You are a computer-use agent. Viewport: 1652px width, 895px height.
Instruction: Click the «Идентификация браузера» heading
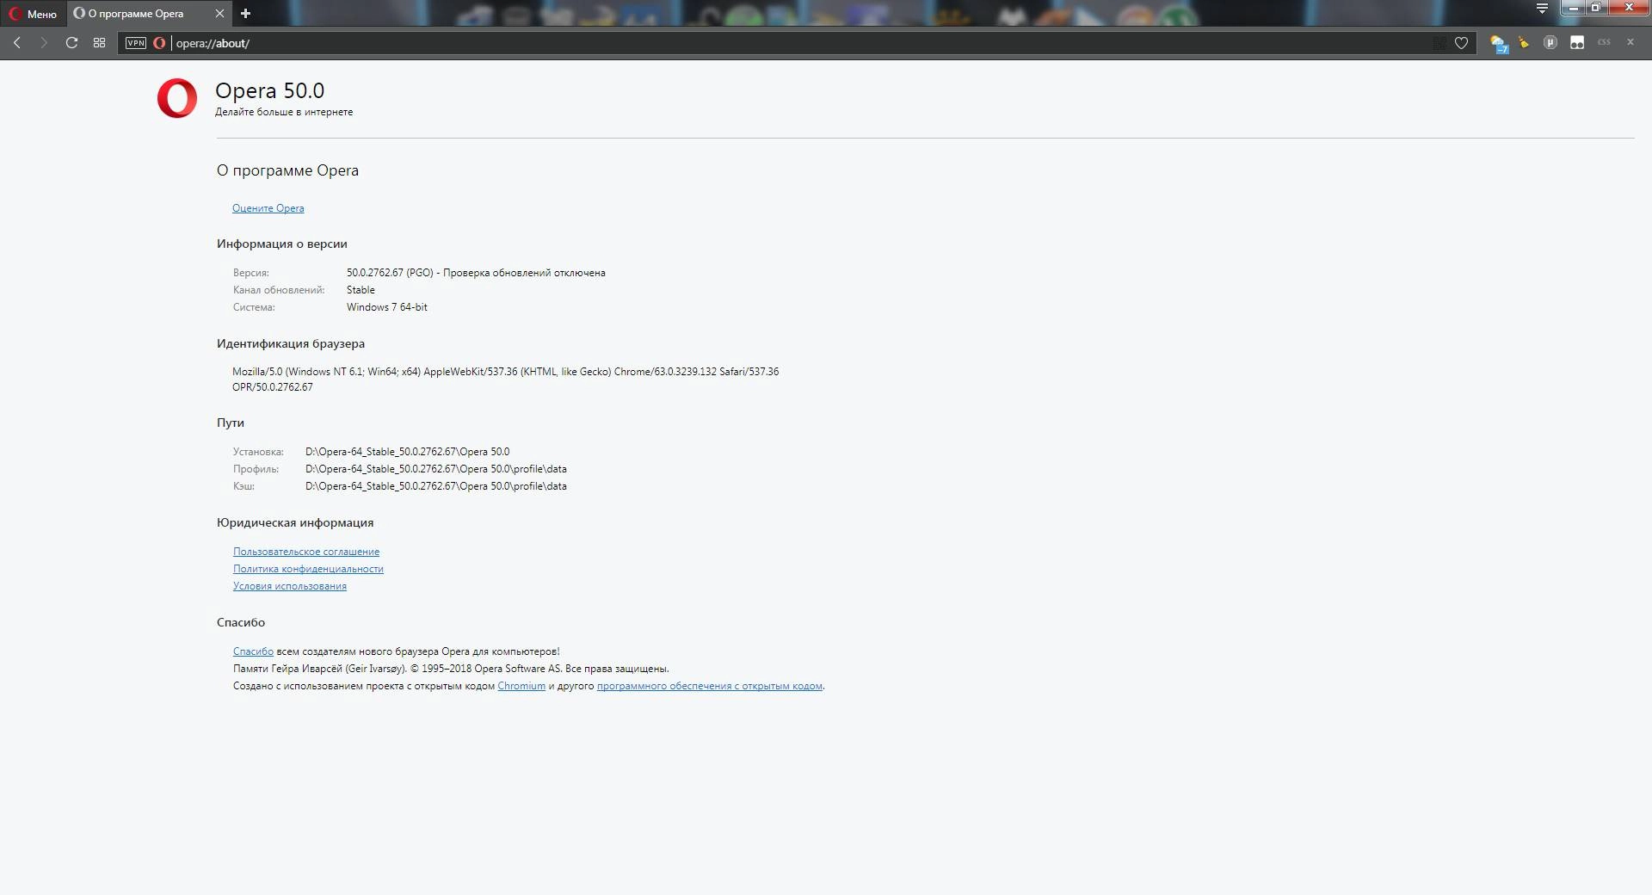click(x=291, y=344)
